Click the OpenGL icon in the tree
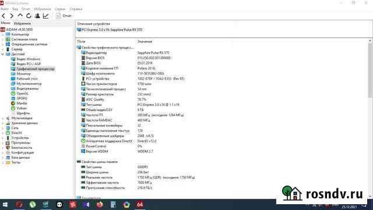 (13, 94)
